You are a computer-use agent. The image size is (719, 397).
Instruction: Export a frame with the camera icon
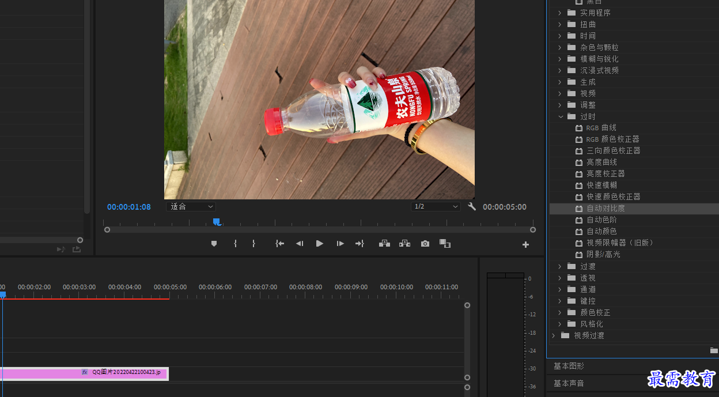(425, 244)
